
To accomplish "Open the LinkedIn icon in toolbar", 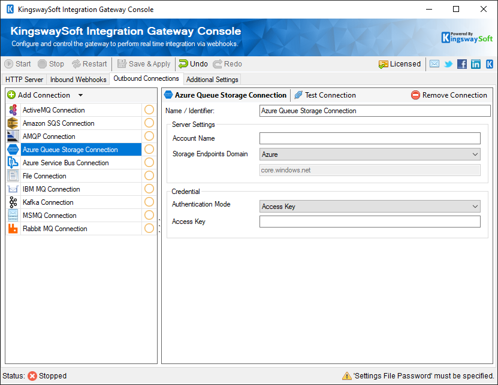I will 475,64.
